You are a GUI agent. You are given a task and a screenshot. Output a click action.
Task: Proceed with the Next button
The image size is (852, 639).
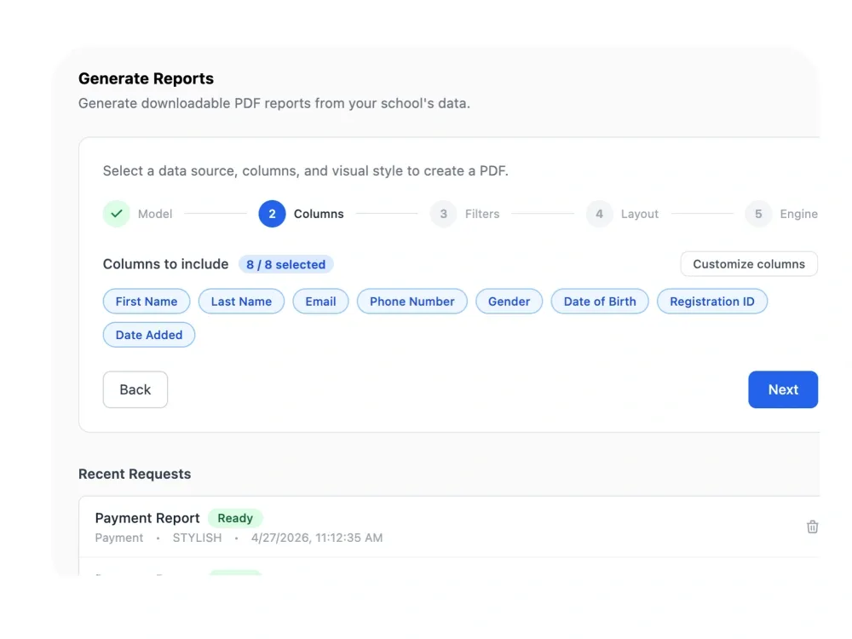click(x=783, y=389)
